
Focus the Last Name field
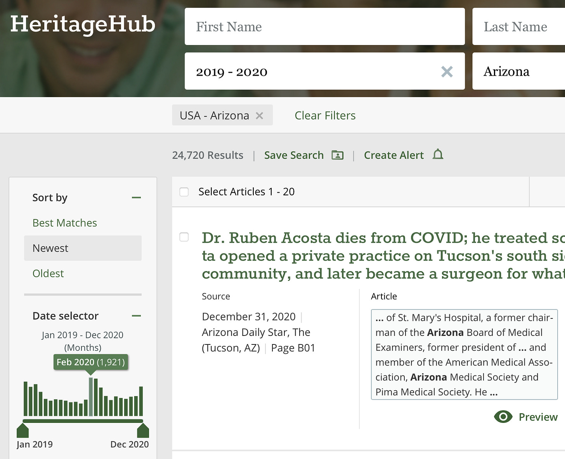point(518,26)
